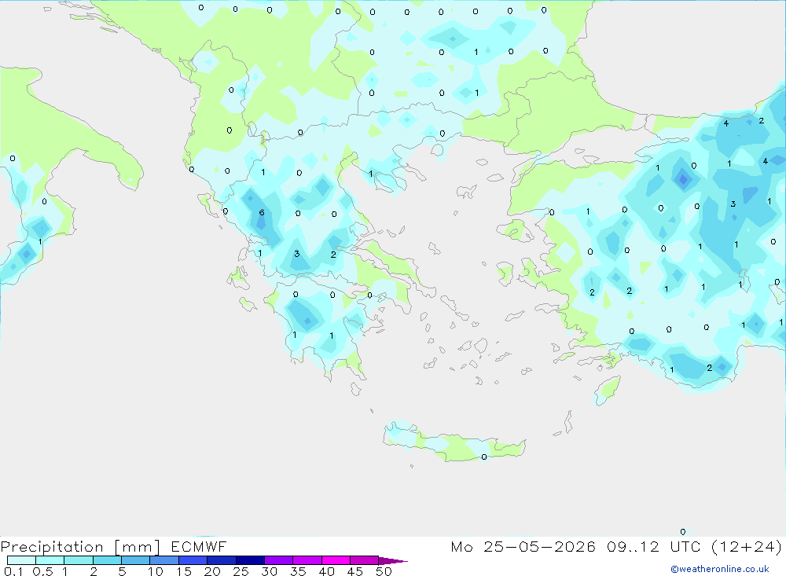
Task: Click the '6' precipitation value in western Greece
Action: 262,212
